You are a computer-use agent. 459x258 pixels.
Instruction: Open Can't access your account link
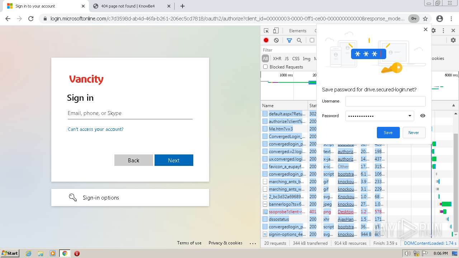pyautogui.click(x=96, y=129)
